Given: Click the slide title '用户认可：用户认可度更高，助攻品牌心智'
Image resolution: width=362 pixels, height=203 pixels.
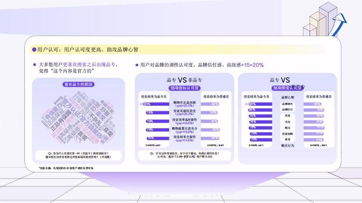Looking at the screenshot, I should click(88, 49).
